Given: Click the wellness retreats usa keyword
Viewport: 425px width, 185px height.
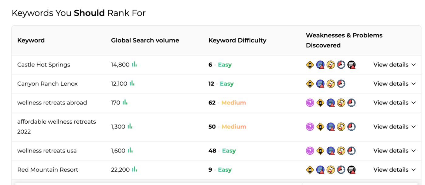Looking at the screenshot, I should (x=47, y=151).
